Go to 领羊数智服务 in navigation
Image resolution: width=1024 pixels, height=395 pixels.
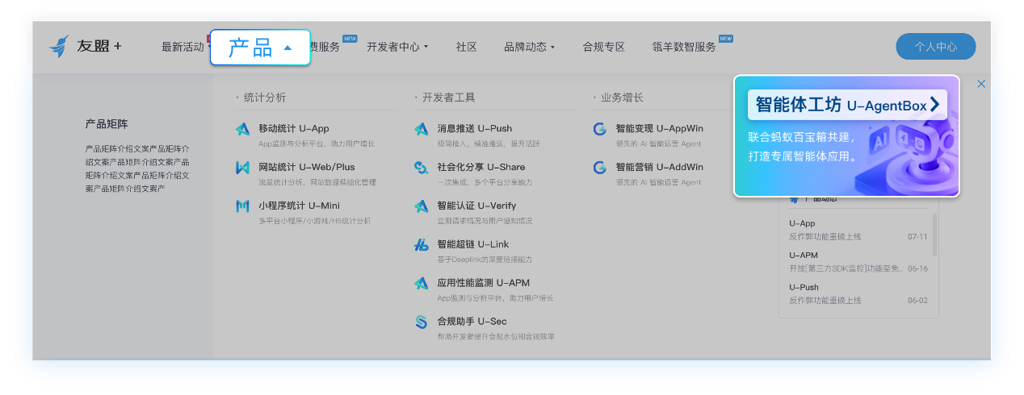click(684, 47)
